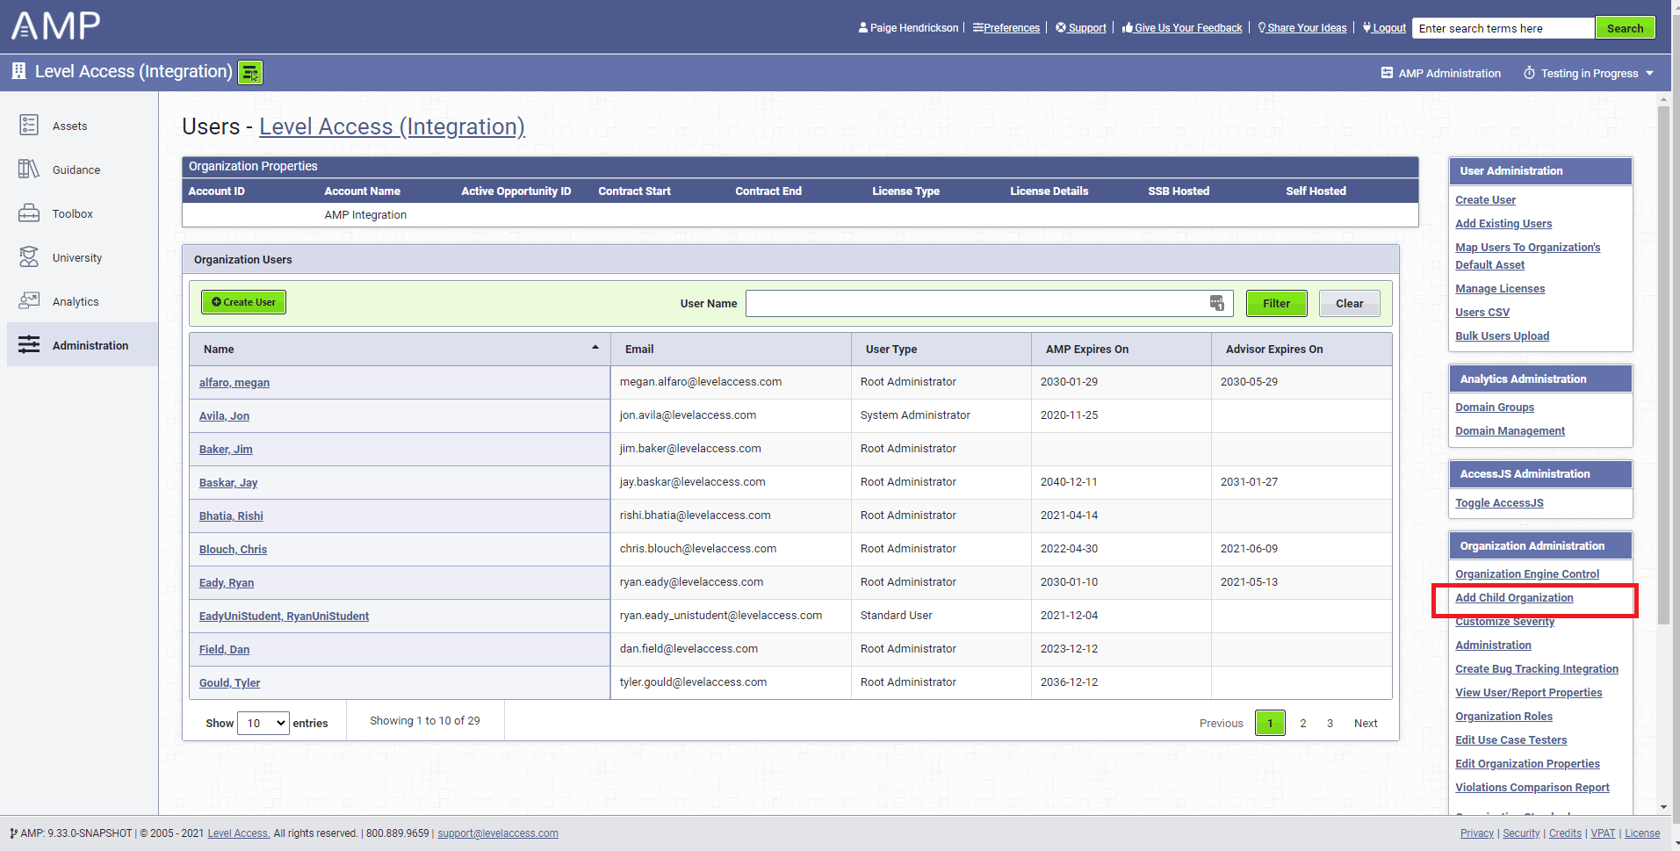Sort by Email column header
1680x851 pixels.
(731, 349)
